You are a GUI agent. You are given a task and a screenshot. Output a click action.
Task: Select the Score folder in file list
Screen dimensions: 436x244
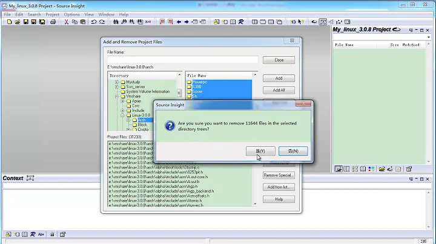coord(197,92)
